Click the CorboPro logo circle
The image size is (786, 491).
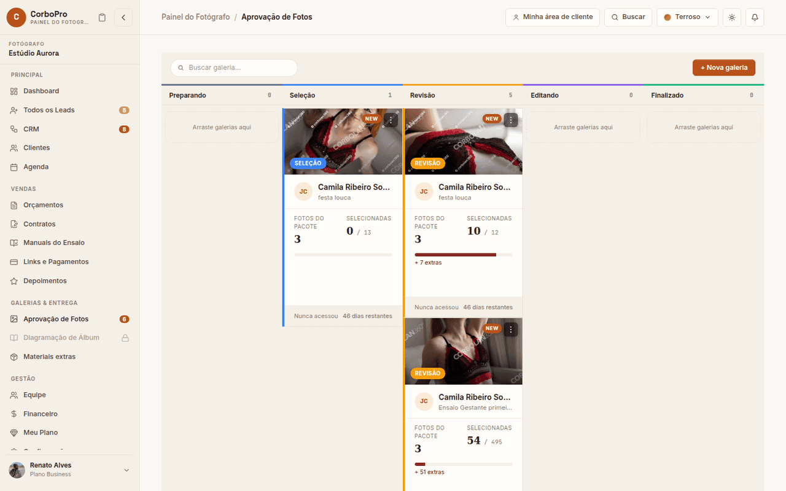[16, 17]
